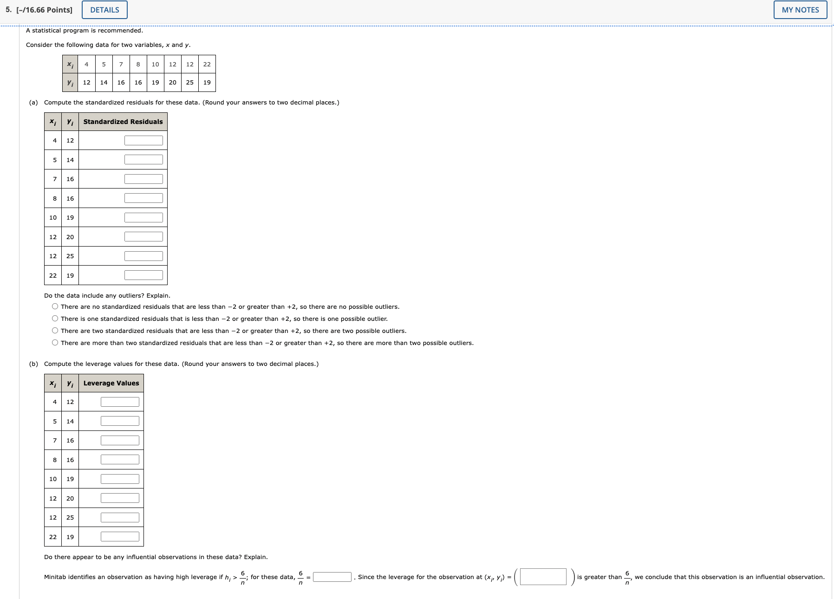Click the leverage value field for x=4
Image resolution: width=834 pixels, height=599 pixels.
click(119, 401)
